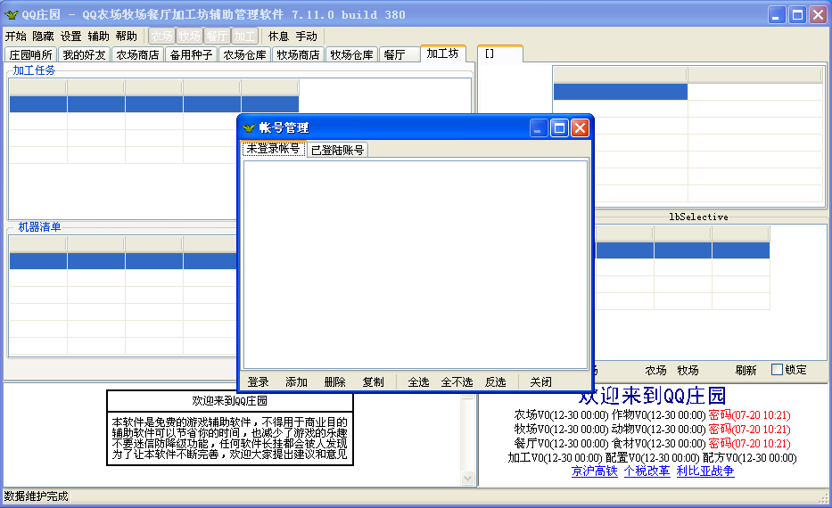Image resolution: width=832 pixels, height=508 pixels.
Task: Click the 欢迎来到QQ庄园 message header
Action: 230,400
